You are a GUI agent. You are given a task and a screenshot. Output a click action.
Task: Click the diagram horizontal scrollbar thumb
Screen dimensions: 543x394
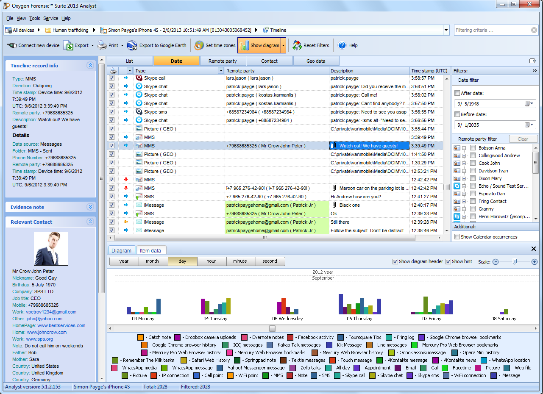(272, 328)
